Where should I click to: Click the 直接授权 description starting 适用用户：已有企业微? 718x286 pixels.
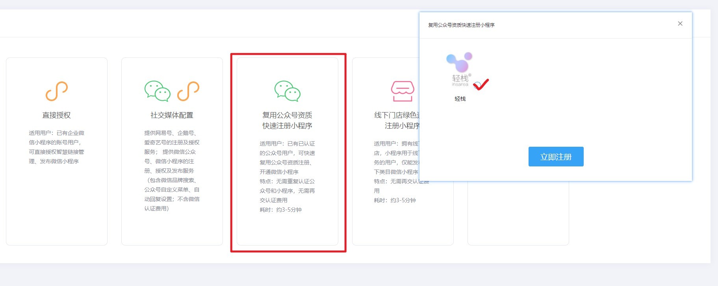(x=57, y=147)
